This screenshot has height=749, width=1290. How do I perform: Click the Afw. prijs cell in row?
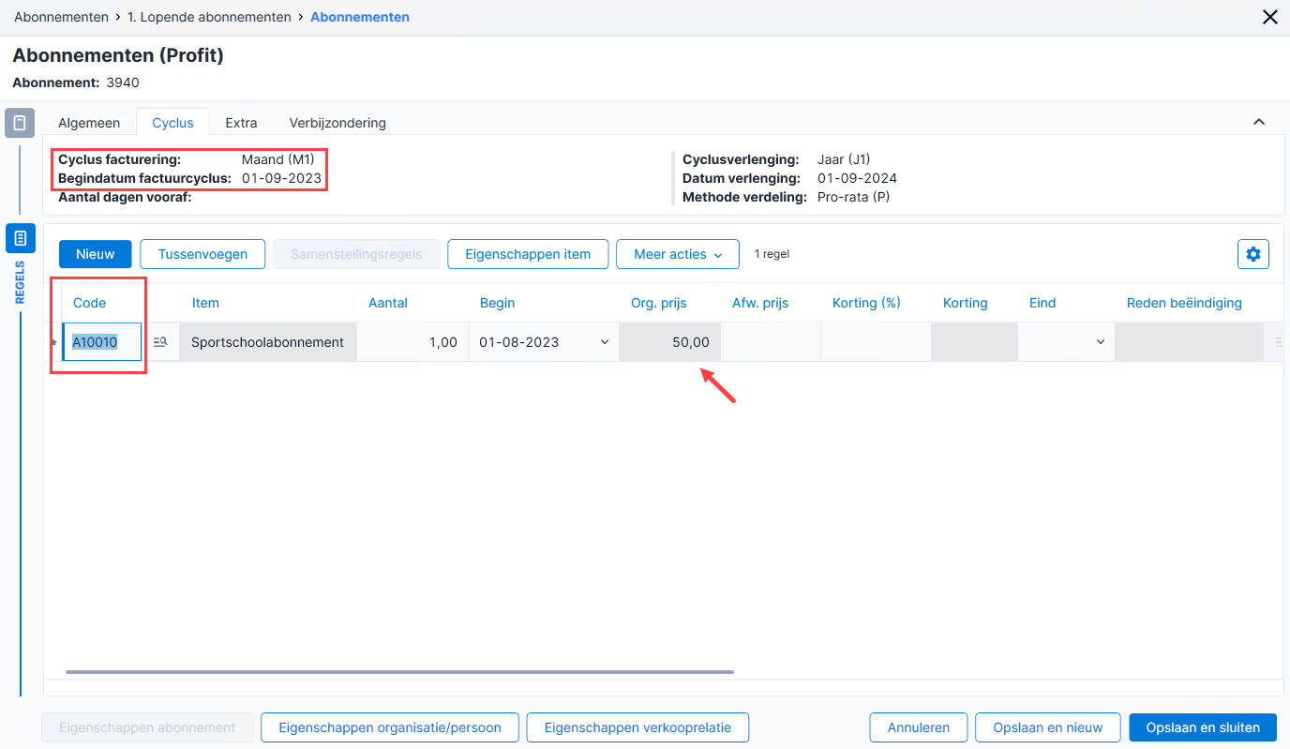(x=771, y=342)
